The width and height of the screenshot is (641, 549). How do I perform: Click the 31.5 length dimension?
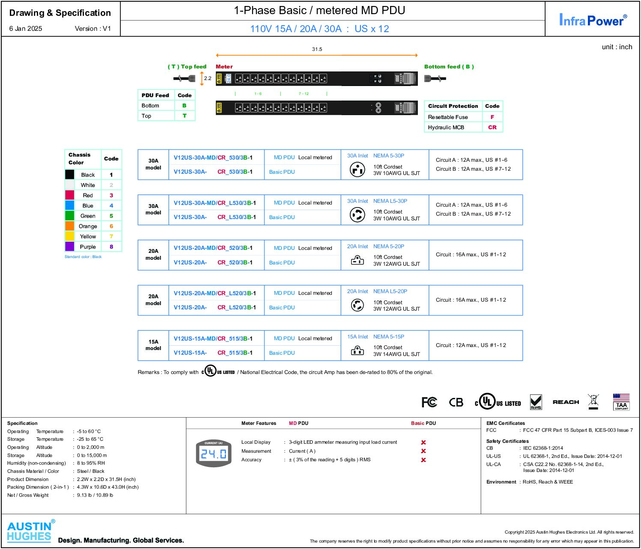[317, 49]
